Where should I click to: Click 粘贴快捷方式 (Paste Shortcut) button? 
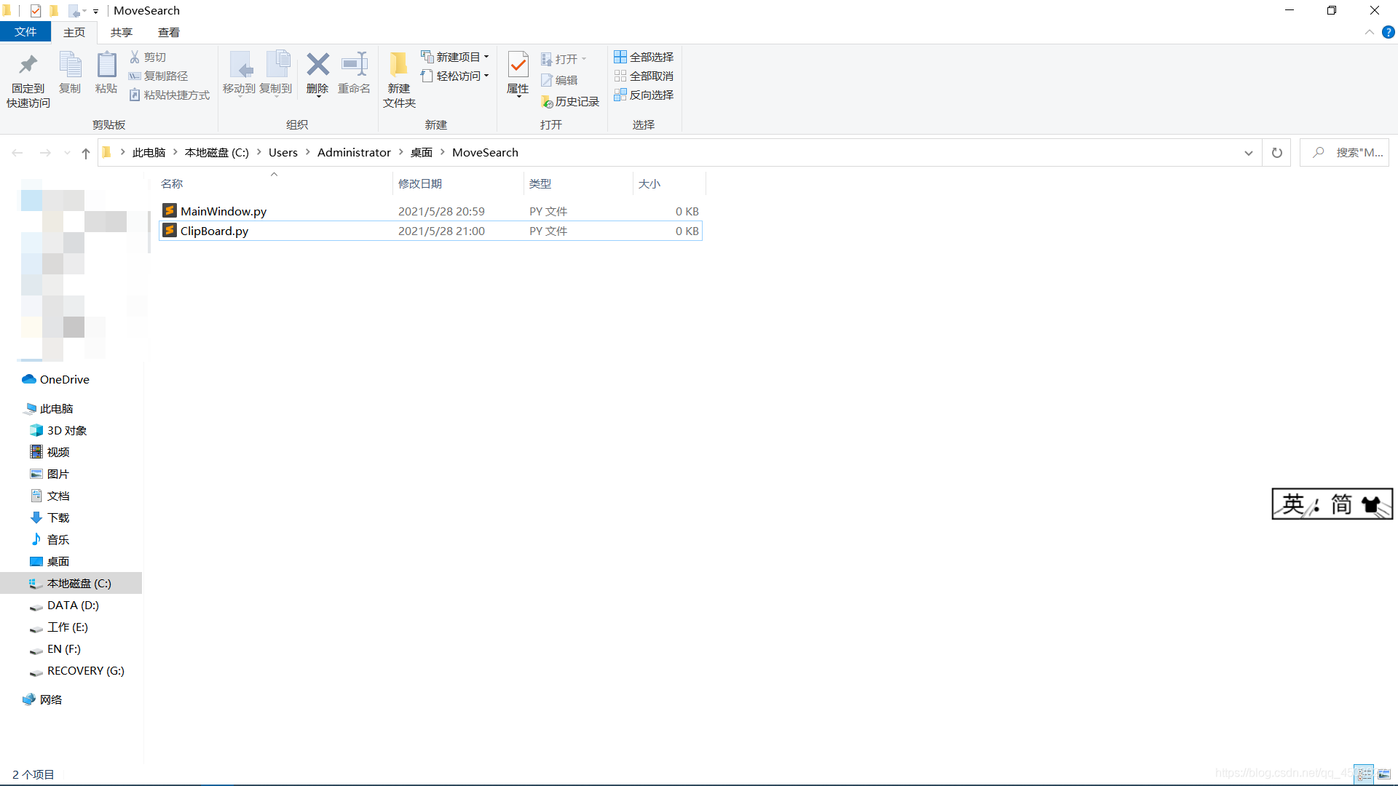point(169,94)
